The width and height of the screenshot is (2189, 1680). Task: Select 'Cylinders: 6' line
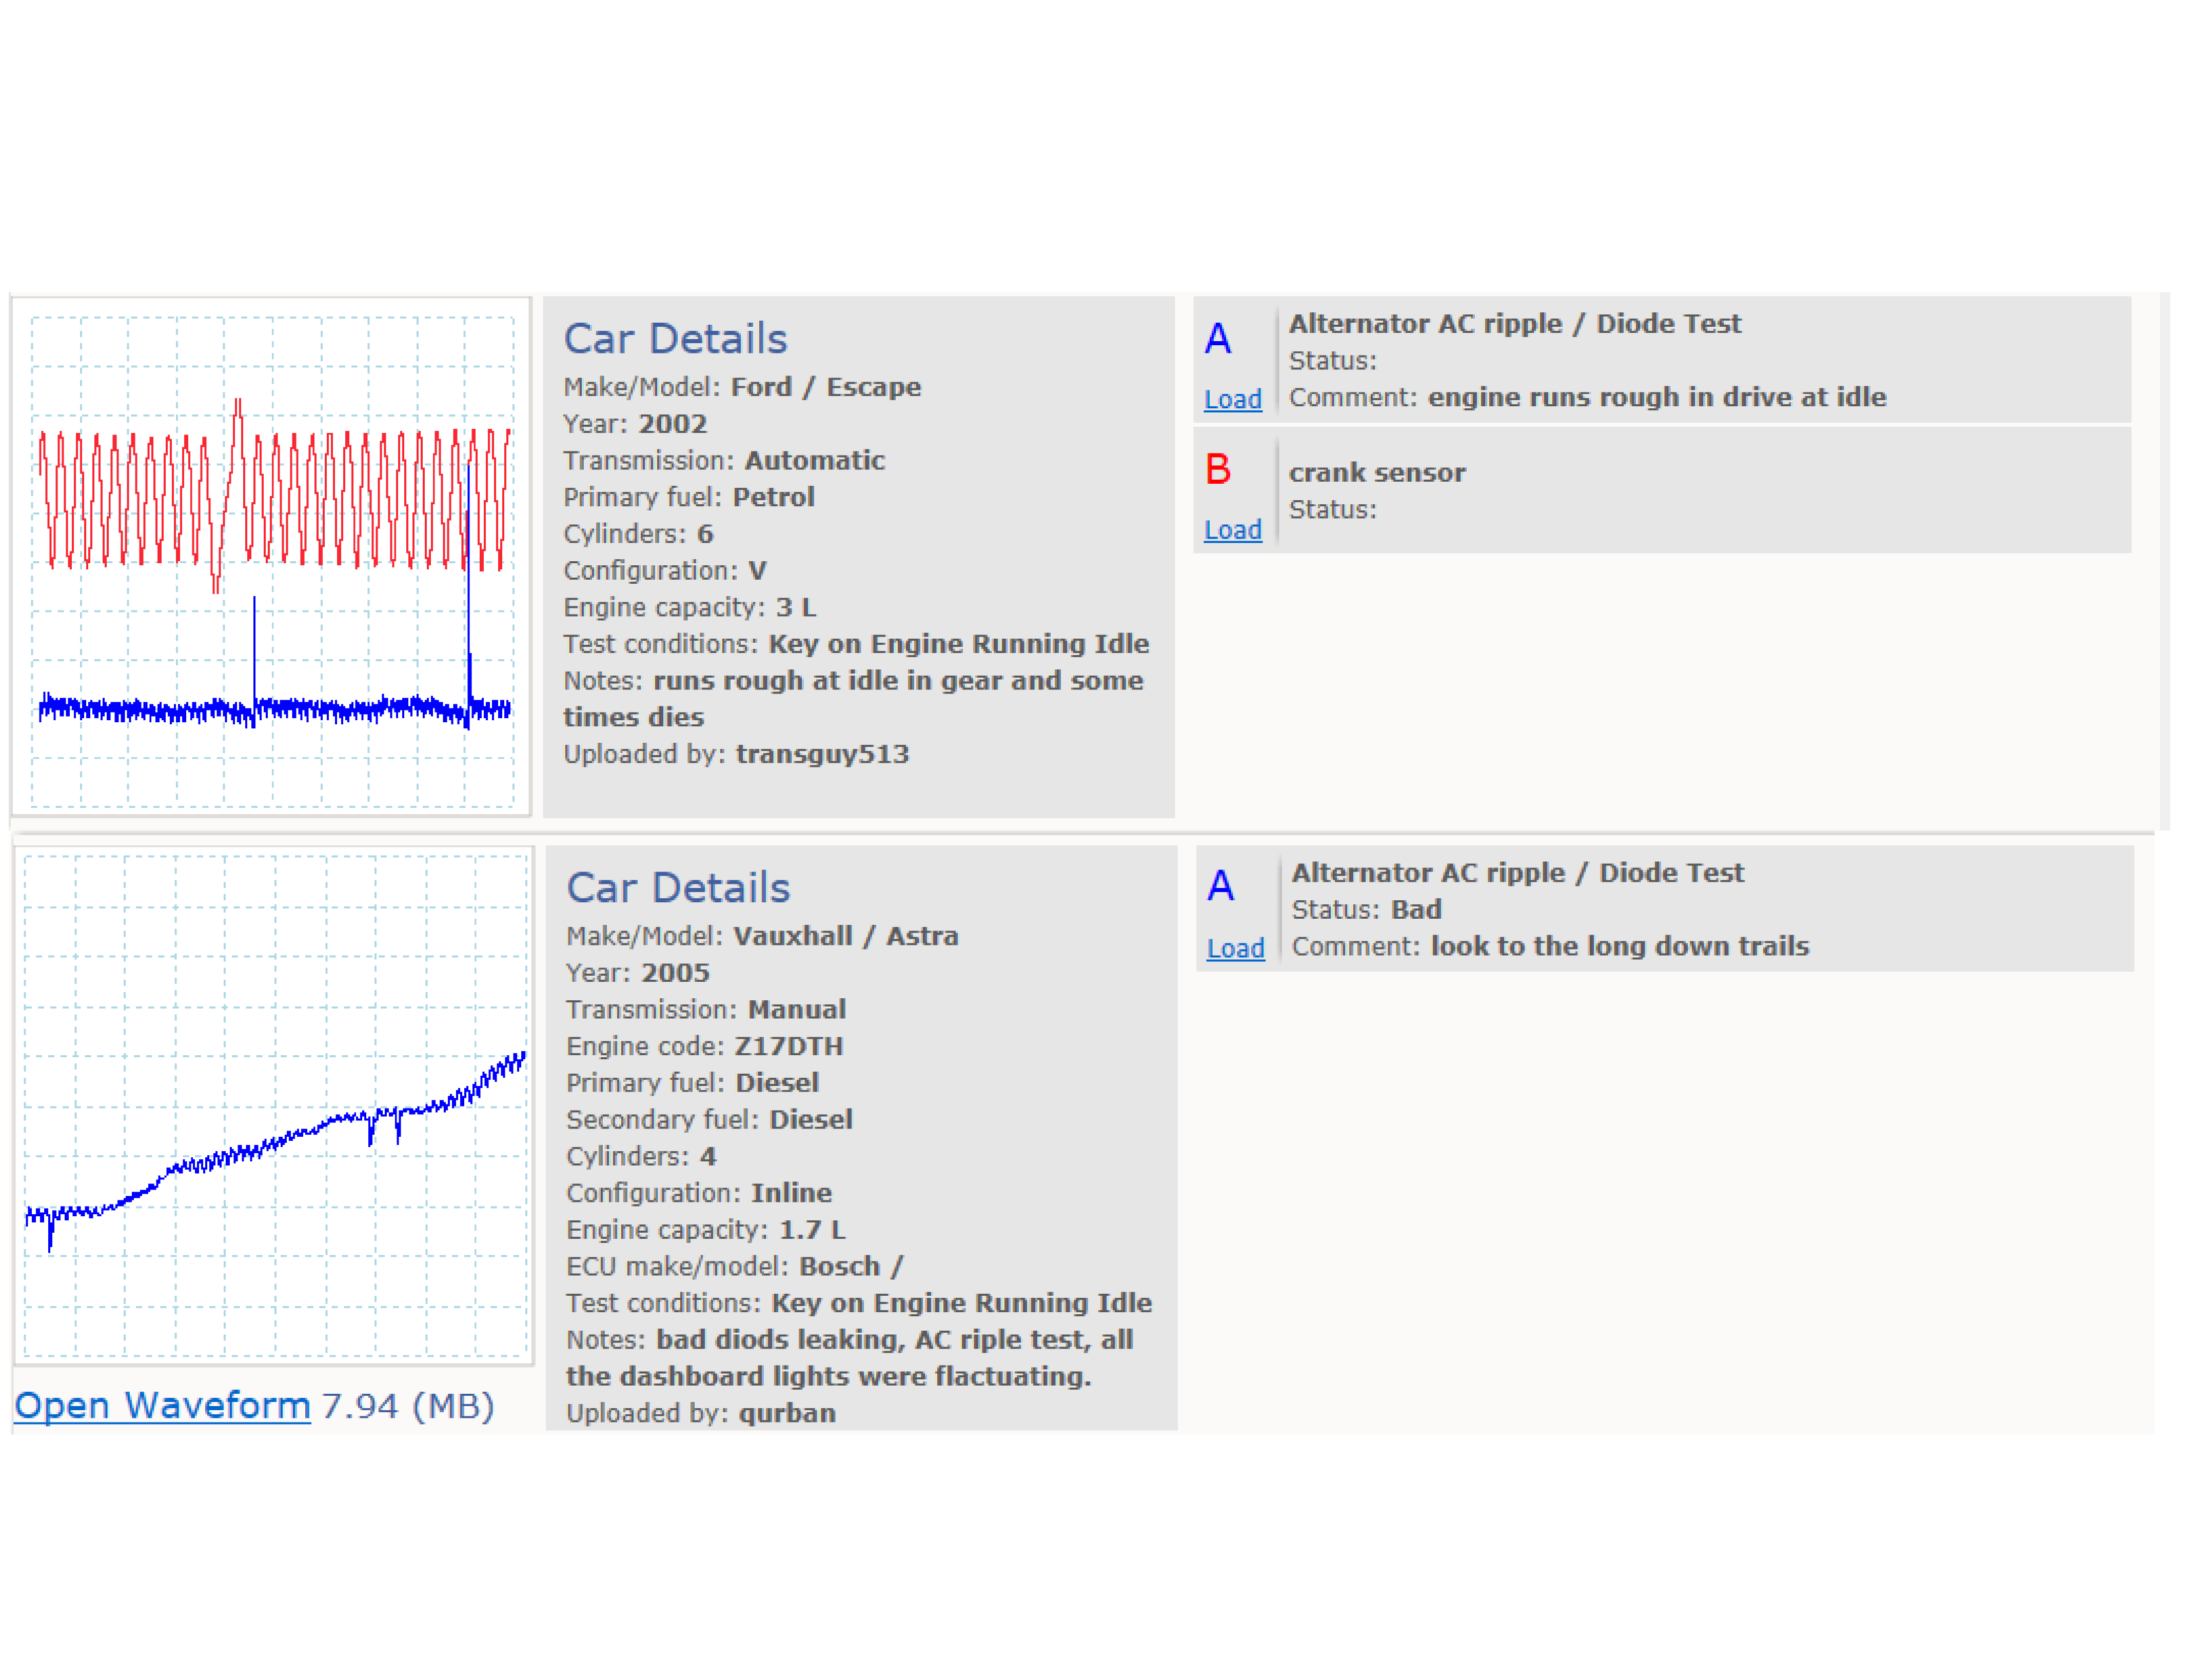point(639,534)
